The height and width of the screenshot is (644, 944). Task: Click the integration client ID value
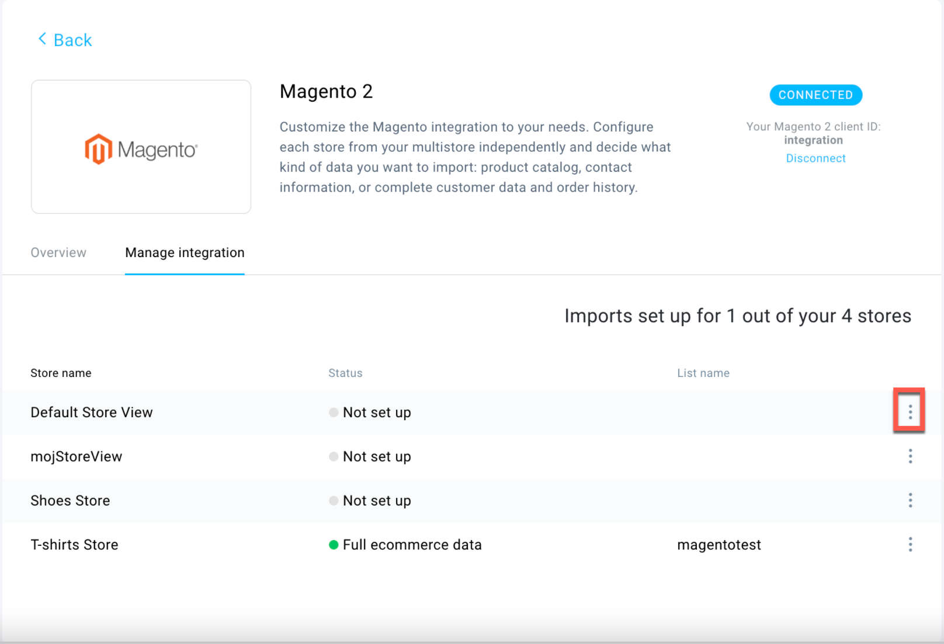click(813, 140)
